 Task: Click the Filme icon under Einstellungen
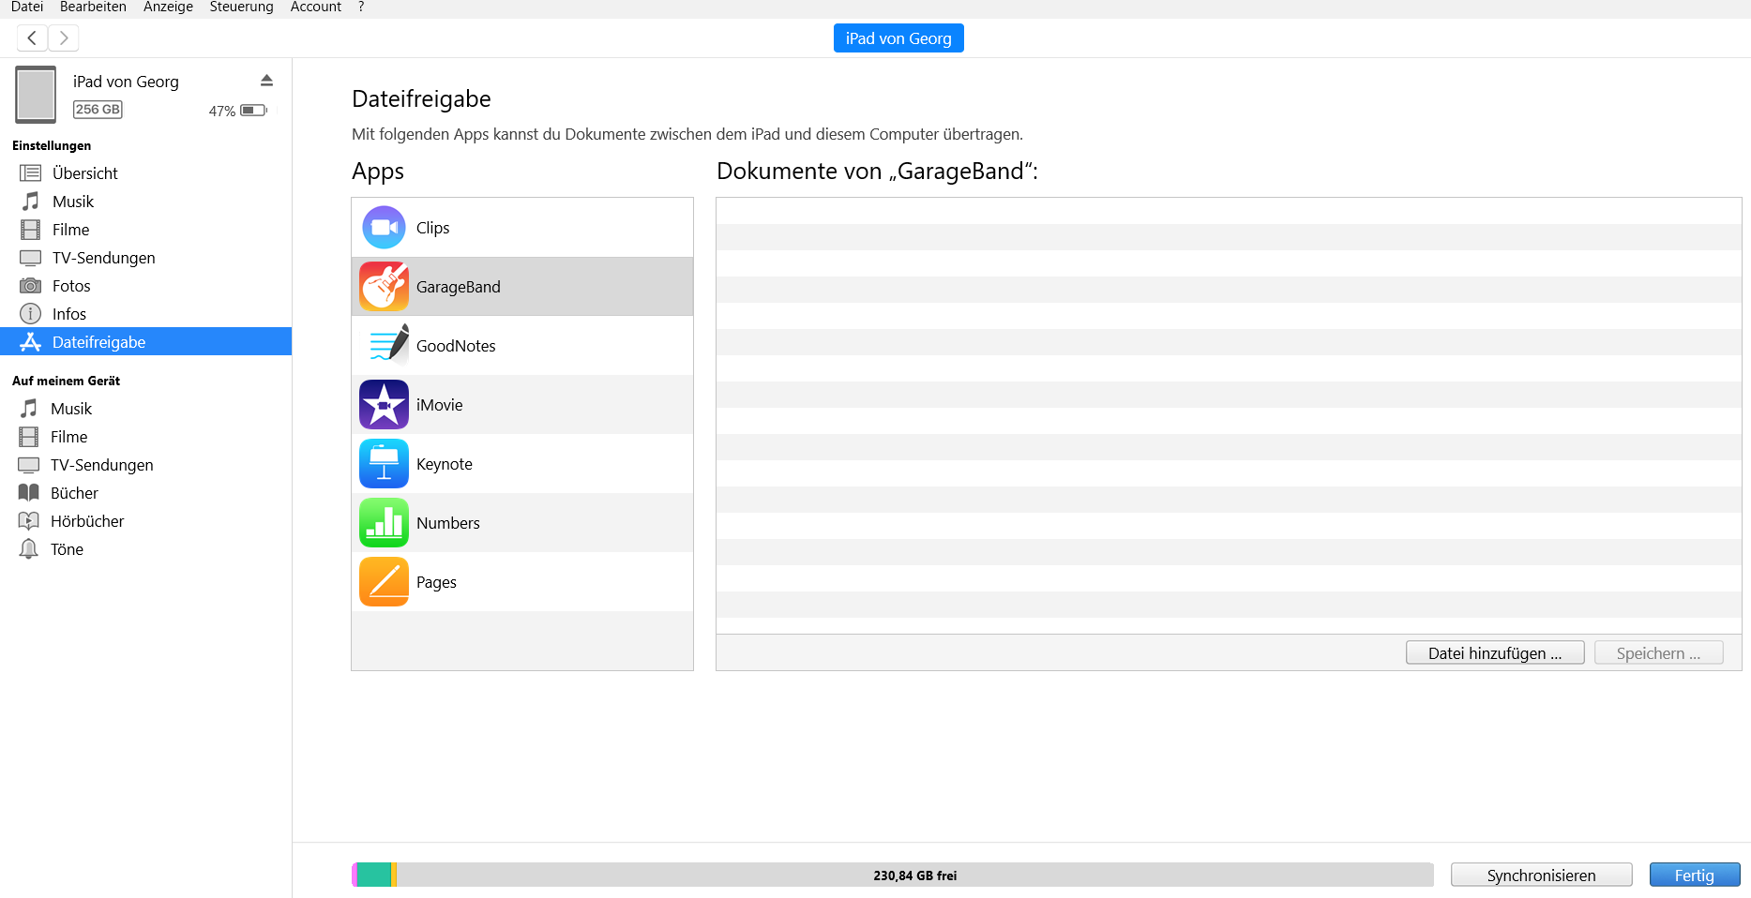pos(31,230)
